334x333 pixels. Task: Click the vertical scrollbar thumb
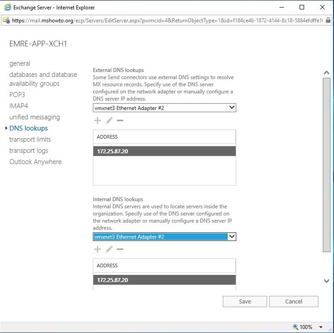[326, 165]
